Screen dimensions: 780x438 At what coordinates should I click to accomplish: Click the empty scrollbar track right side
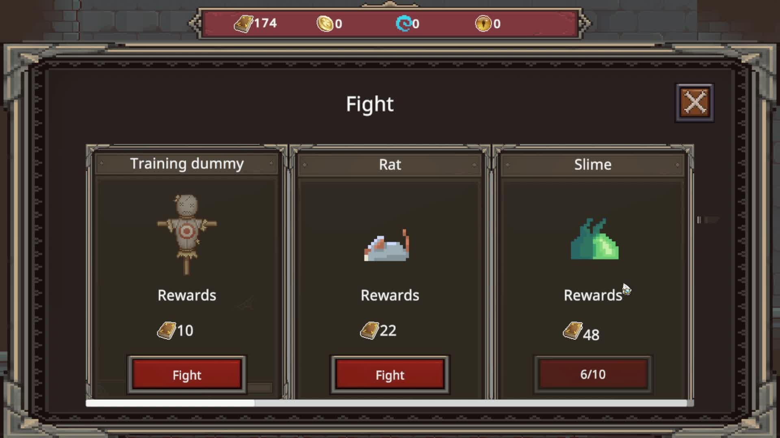click(471, 403)
